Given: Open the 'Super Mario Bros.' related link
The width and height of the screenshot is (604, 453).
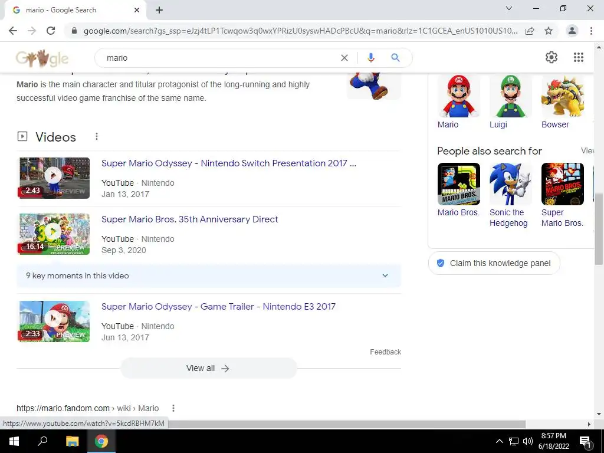Looking at the screenshot, I should pyautogui.click(x=562, y=218).
